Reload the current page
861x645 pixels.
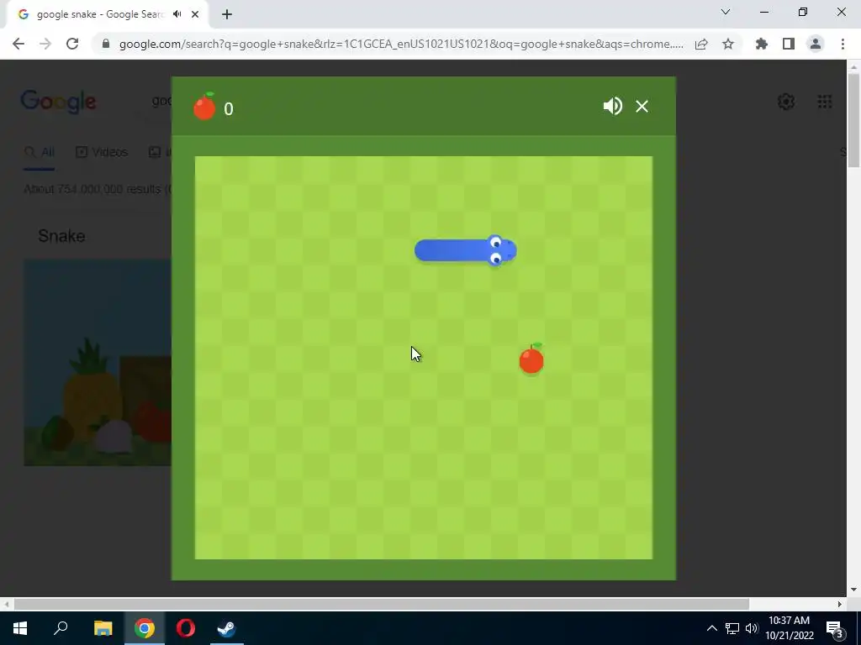(x=72, y=44)
